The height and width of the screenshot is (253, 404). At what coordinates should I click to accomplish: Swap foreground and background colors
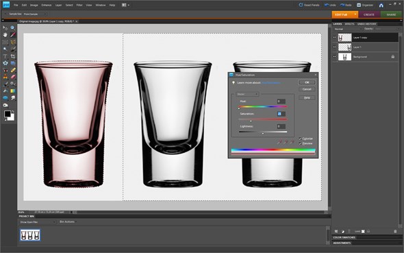point(13,111)
